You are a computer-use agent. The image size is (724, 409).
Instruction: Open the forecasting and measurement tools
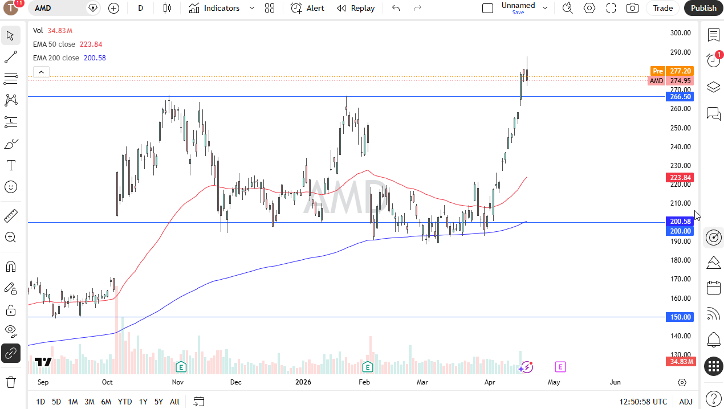click(10, 122)
